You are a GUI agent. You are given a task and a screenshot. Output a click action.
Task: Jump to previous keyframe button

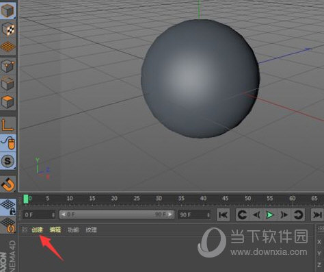(x=242, y=214)
